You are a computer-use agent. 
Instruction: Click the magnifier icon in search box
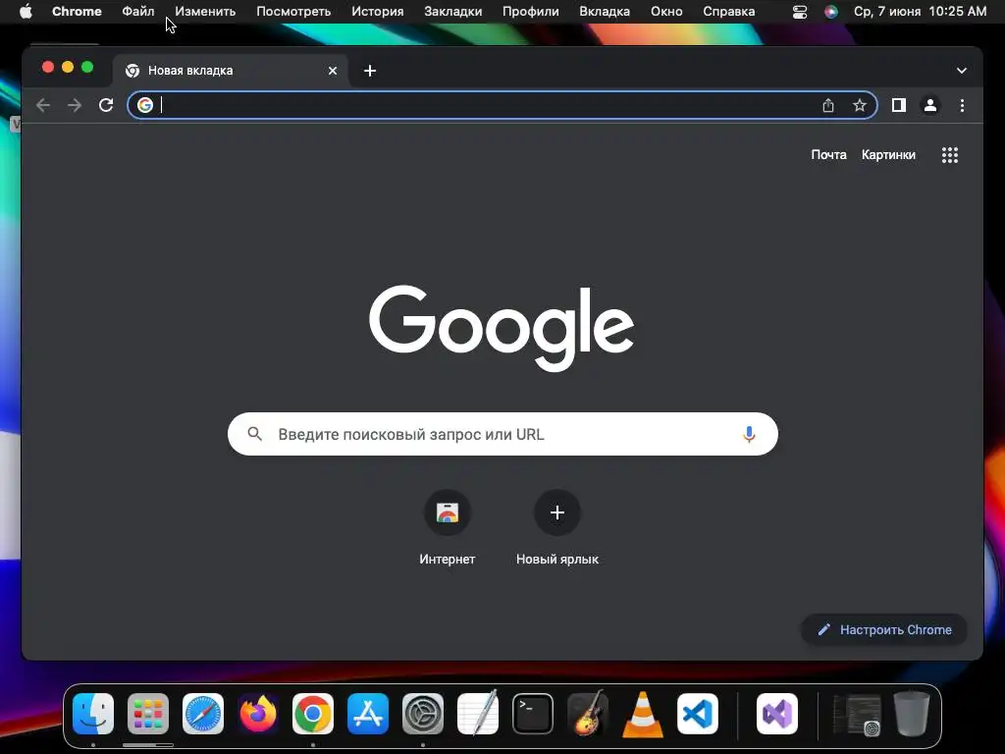tap(254, 434)
